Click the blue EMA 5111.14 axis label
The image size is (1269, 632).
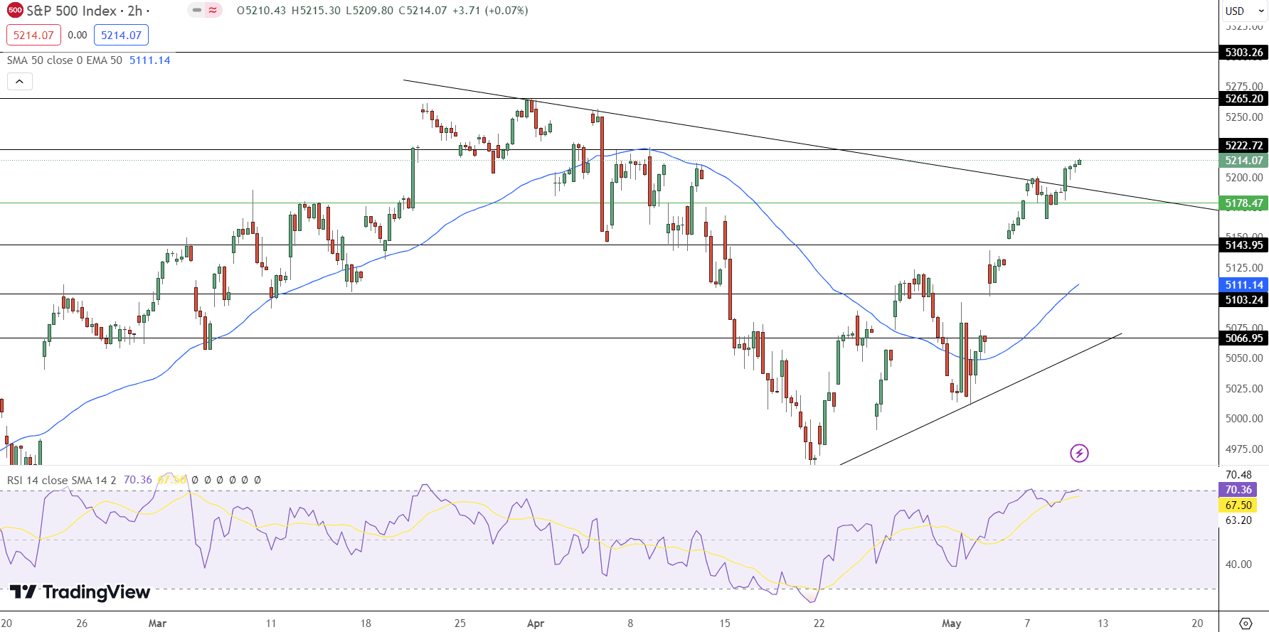pos(1243,285)
